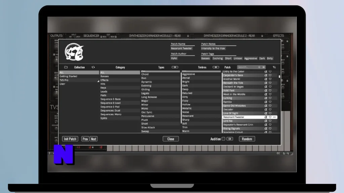Favorite the Beneath the Tide patch

[270, 83]
